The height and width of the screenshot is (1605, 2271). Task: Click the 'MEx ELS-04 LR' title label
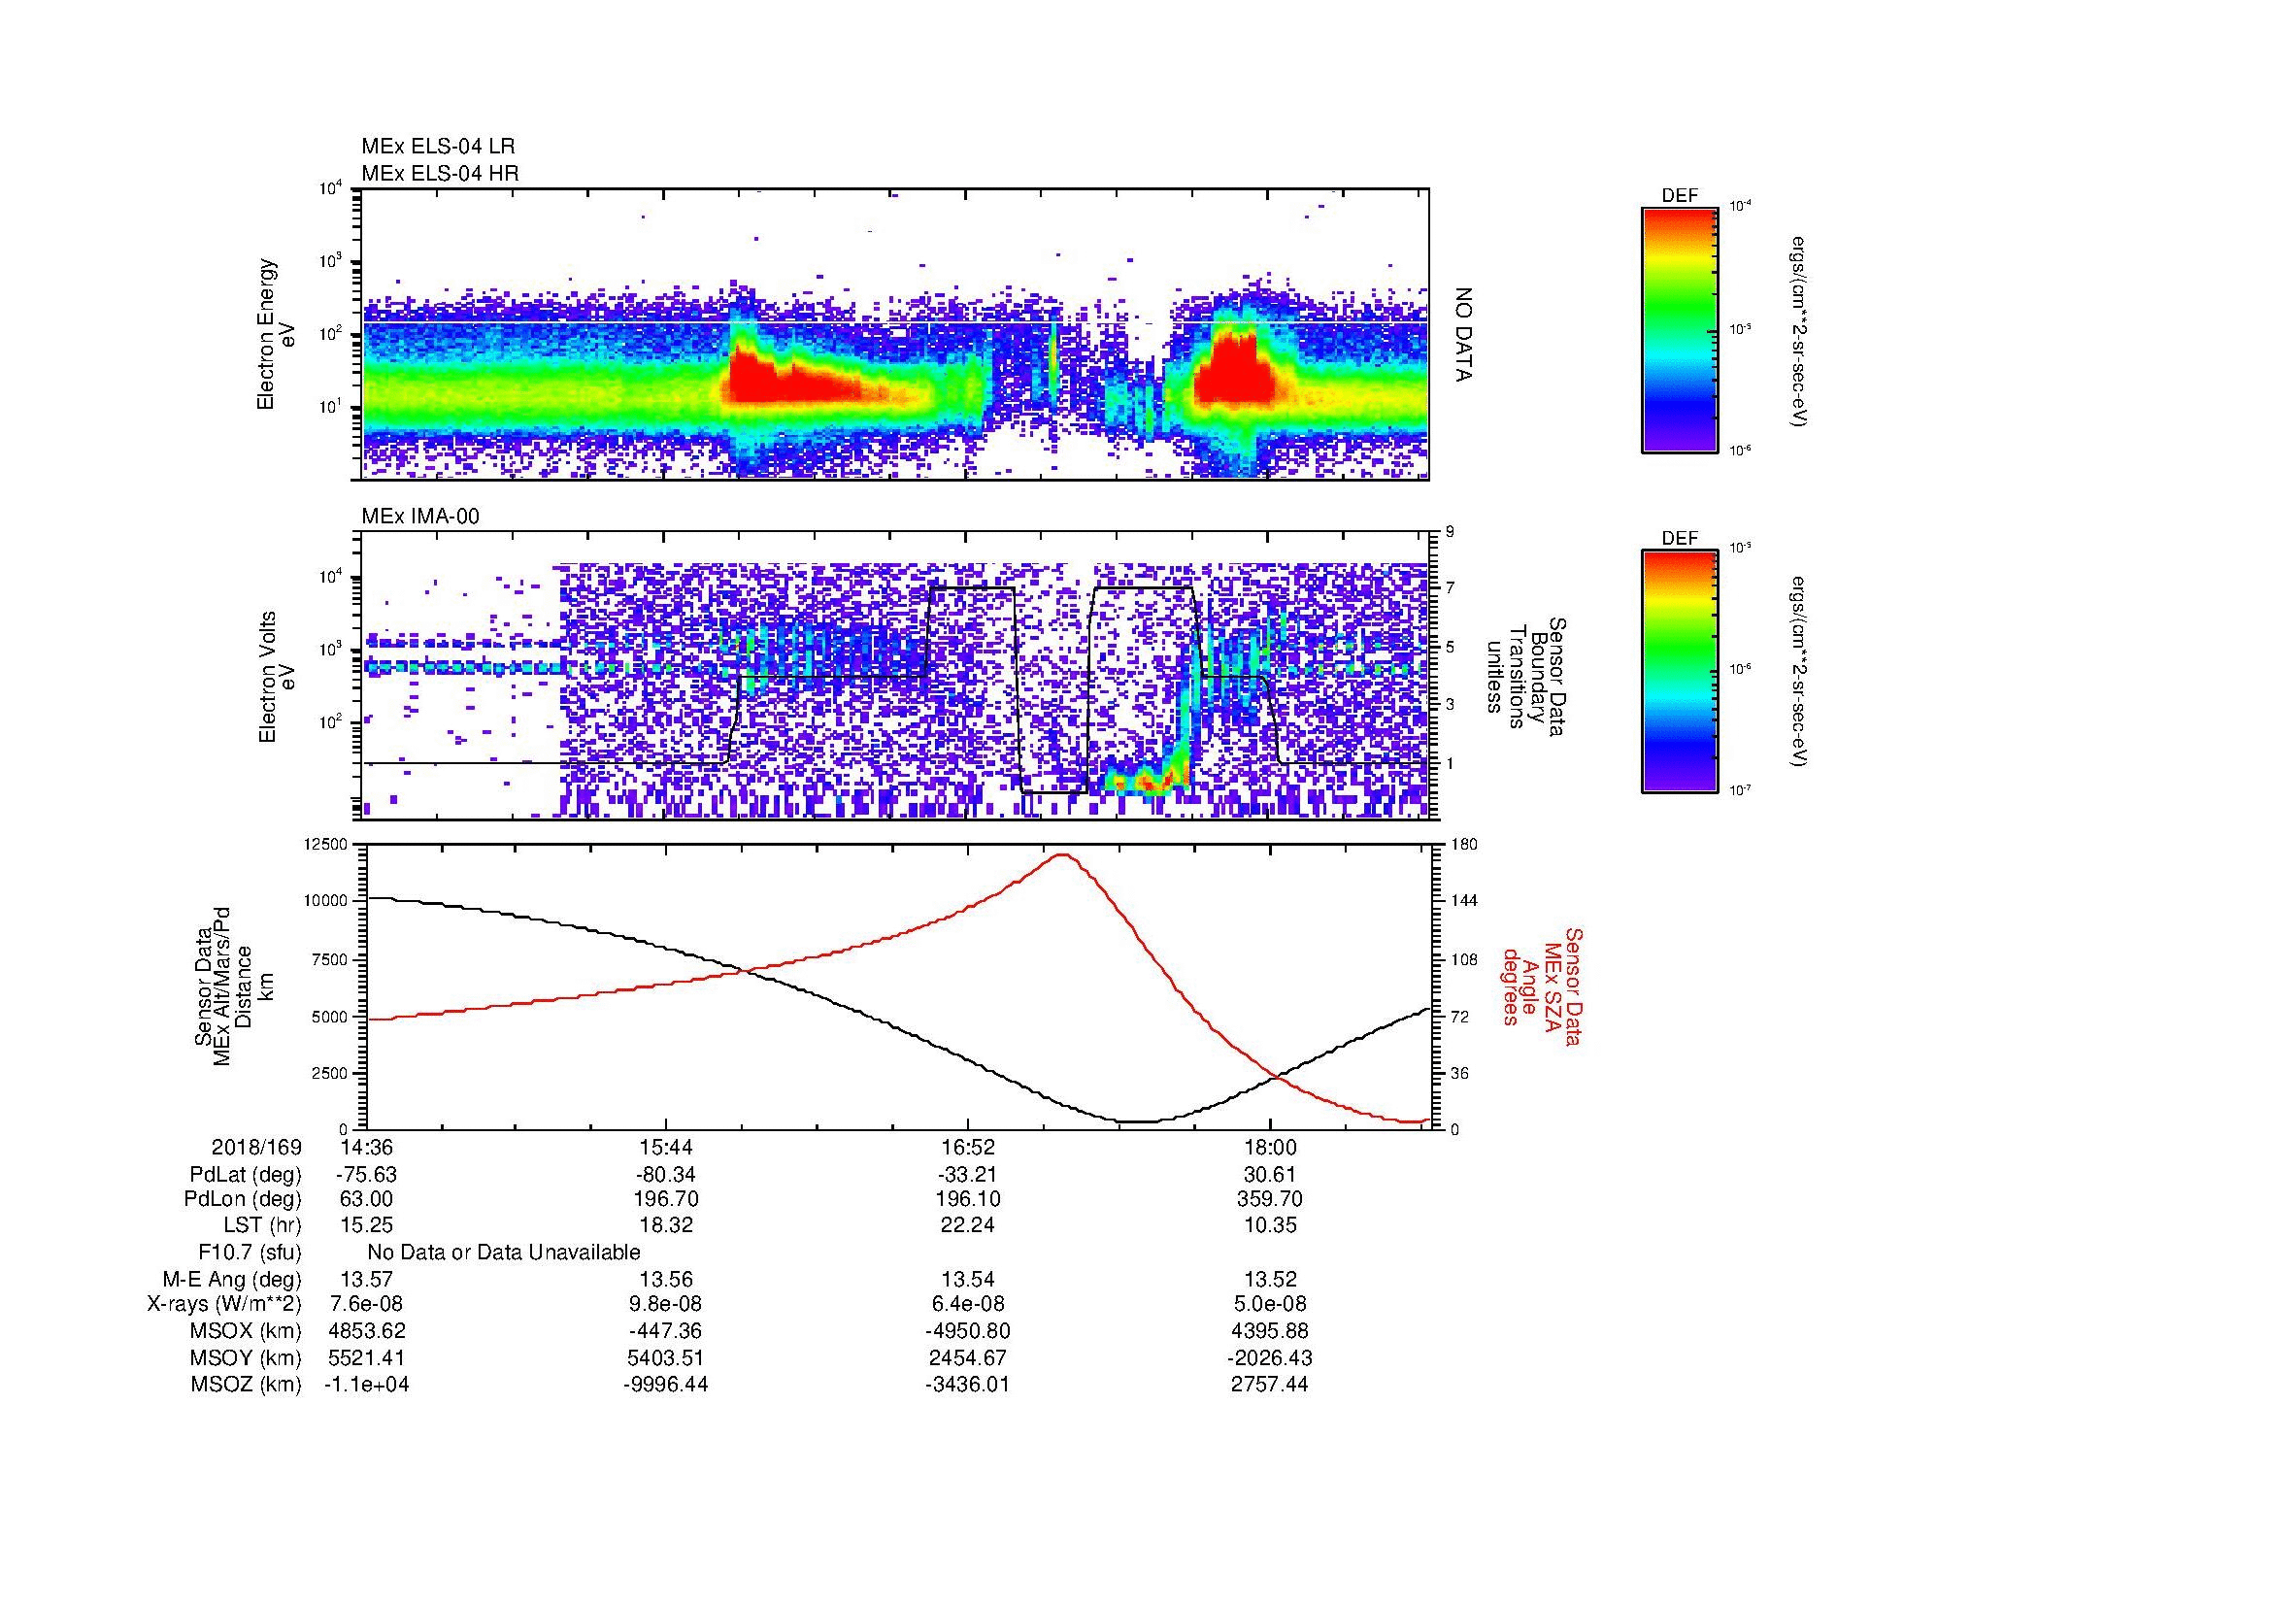tap(438, 147)
